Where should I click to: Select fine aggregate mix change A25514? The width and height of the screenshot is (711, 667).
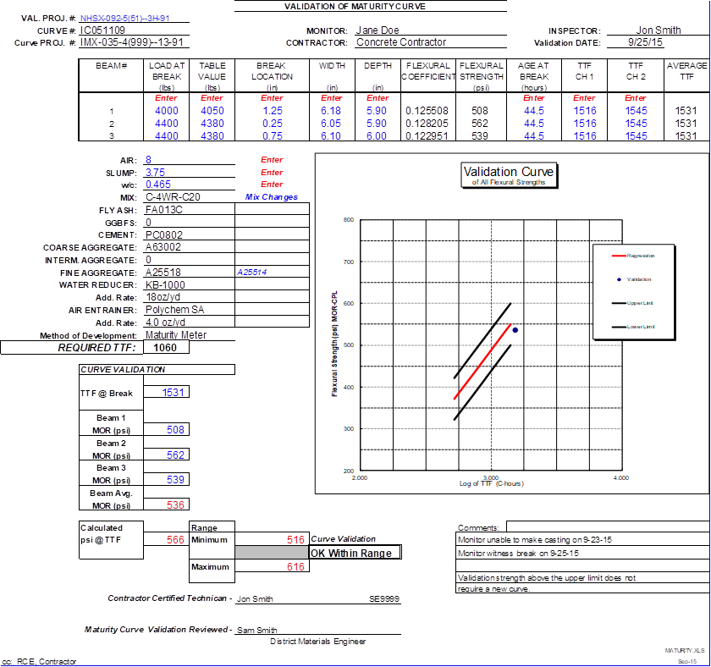point(252,273)
